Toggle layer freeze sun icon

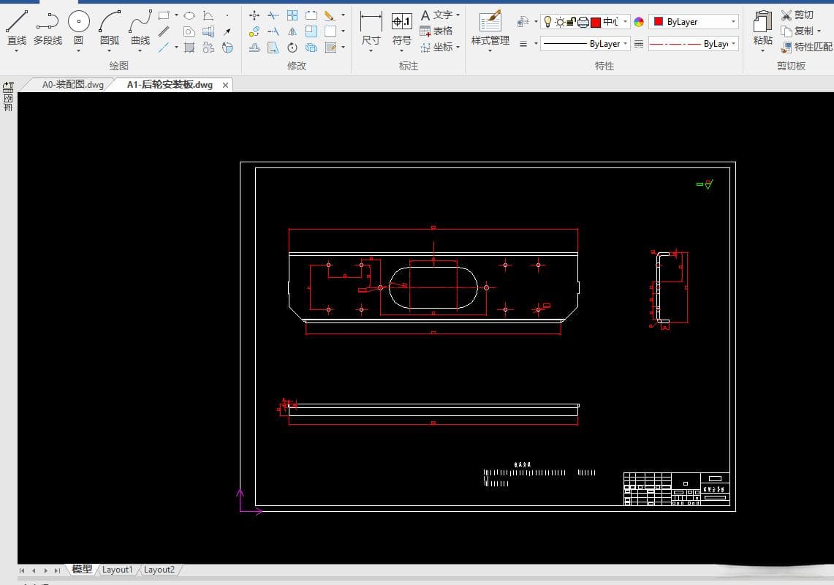pyautogui.click(x=560, y=22)
